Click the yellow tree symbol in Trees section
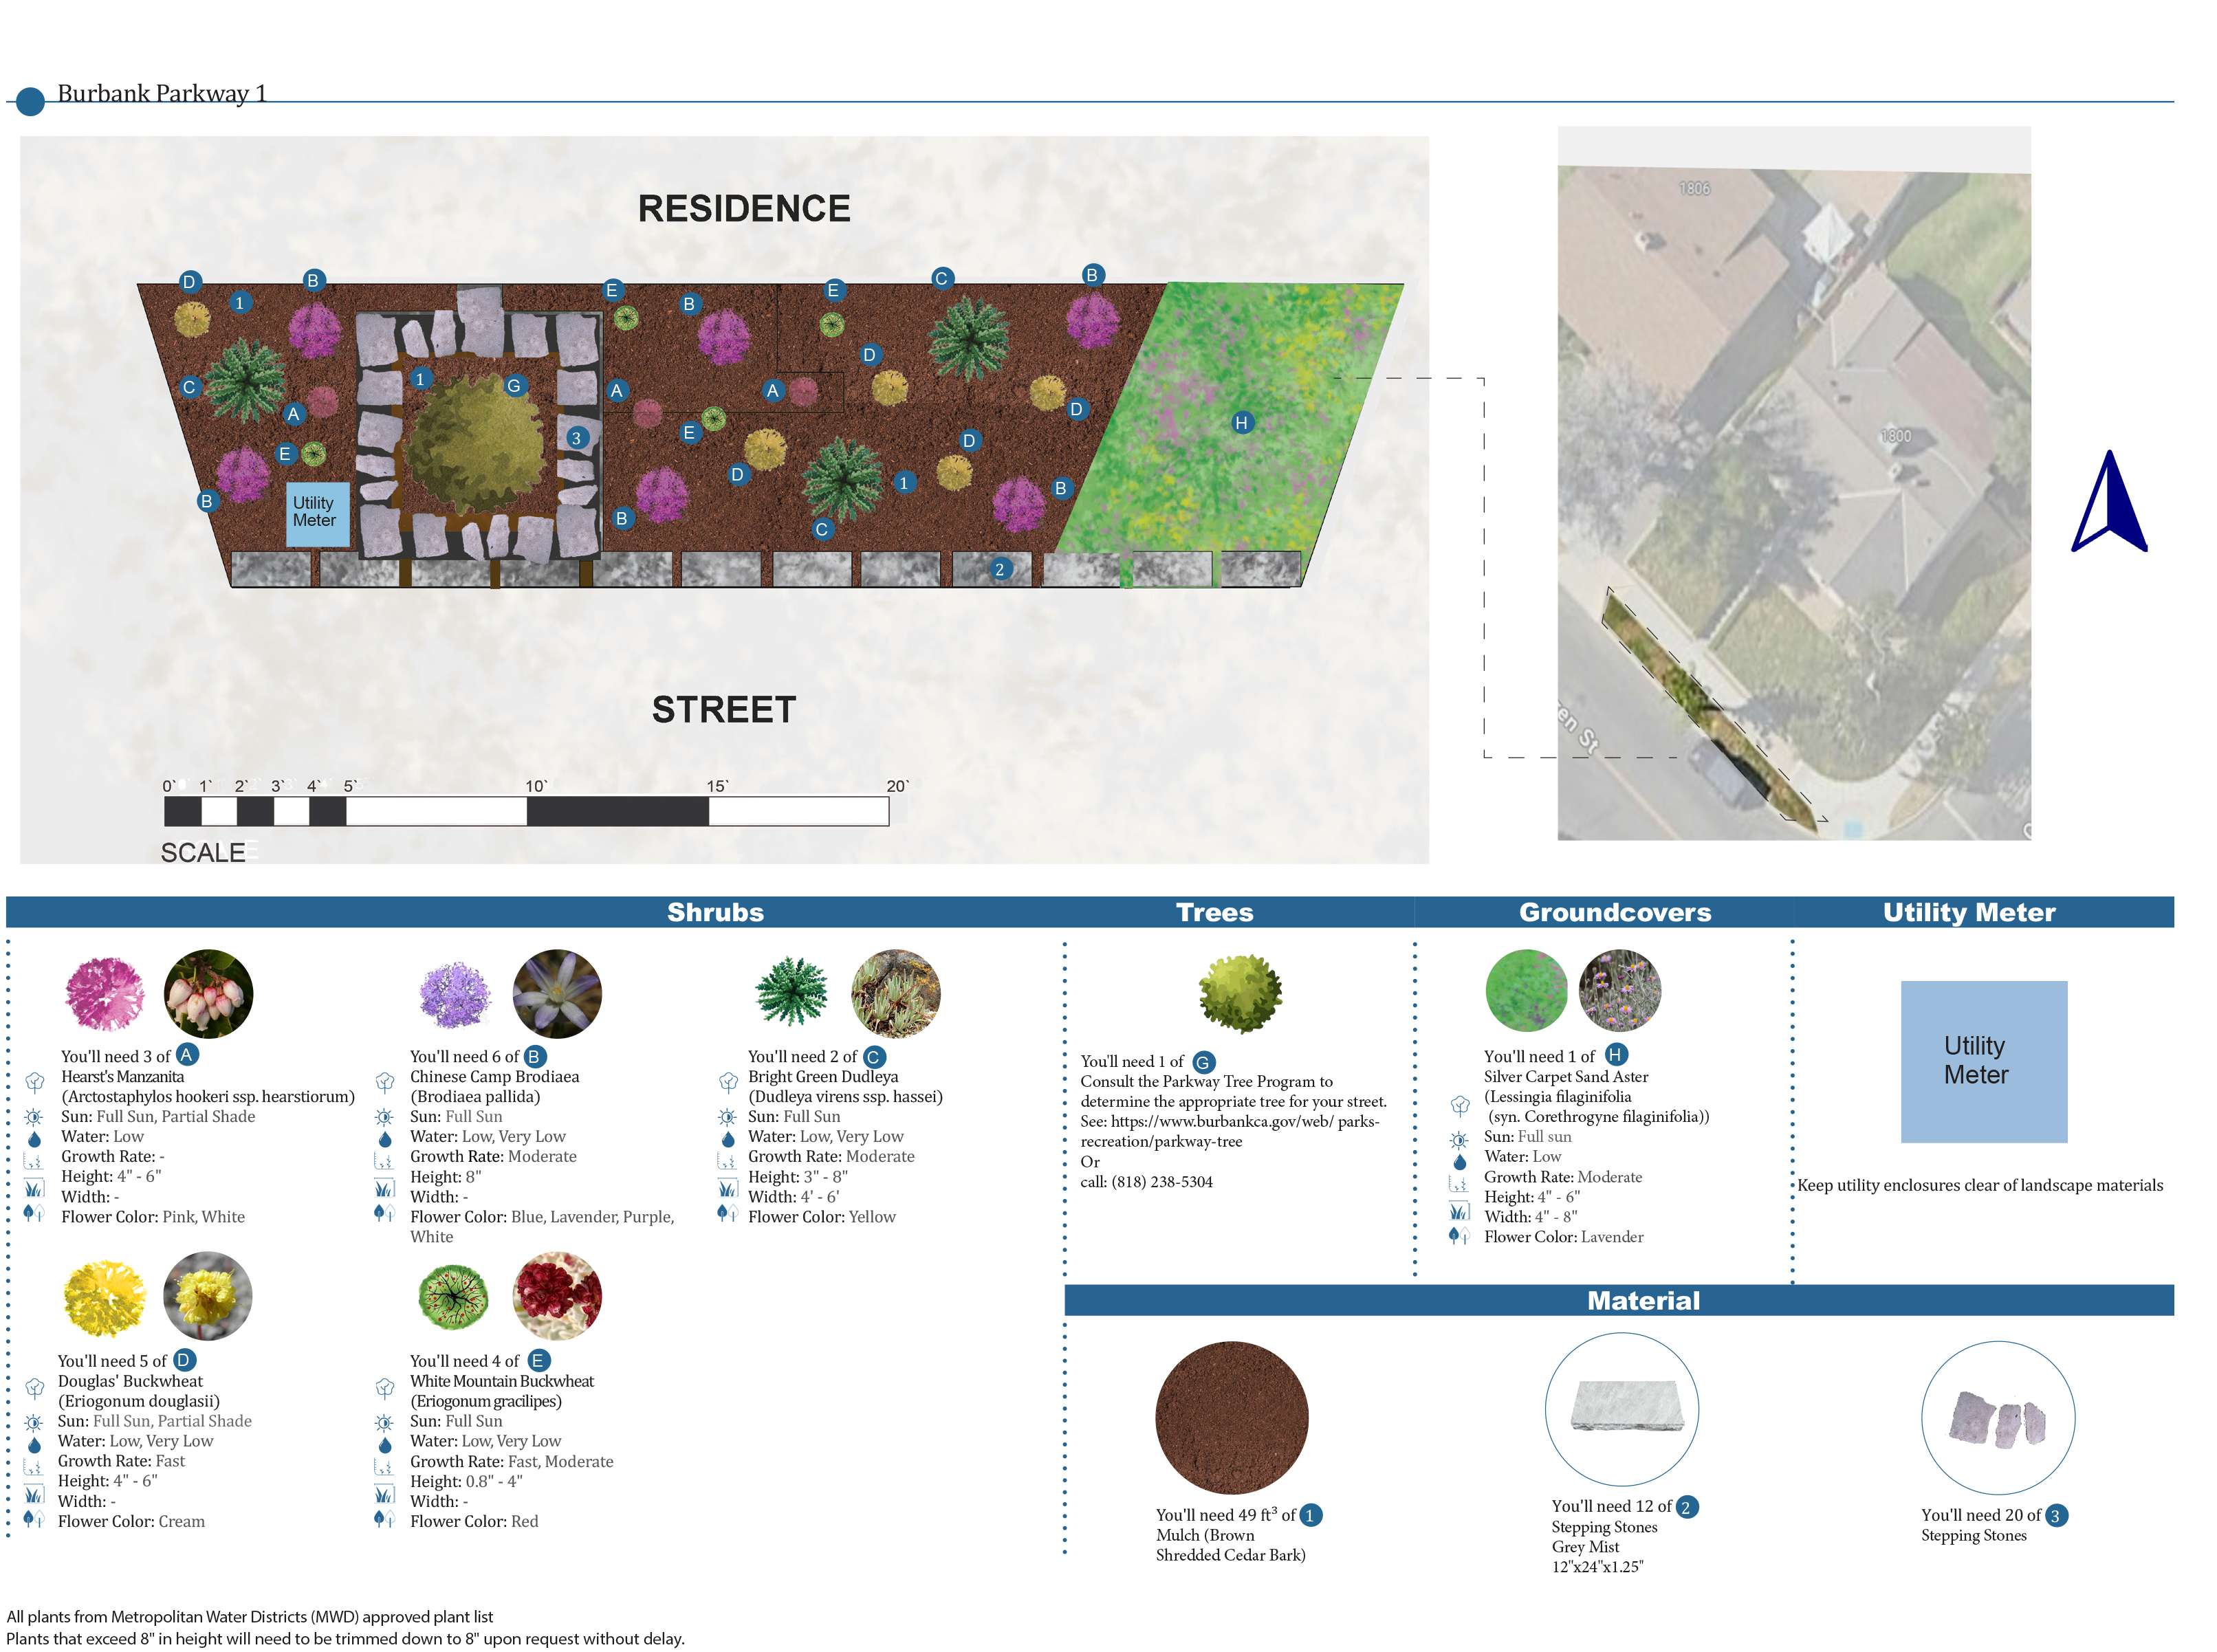The height and width of the screenshot is (1652, 2217). click(1240, 993)
